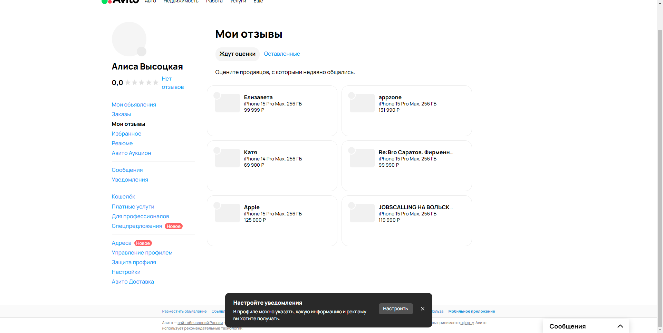The height and width of the screenshot is (333, 663).
Task: Select the Ждут оценки tab
Action: click(237, 54)
